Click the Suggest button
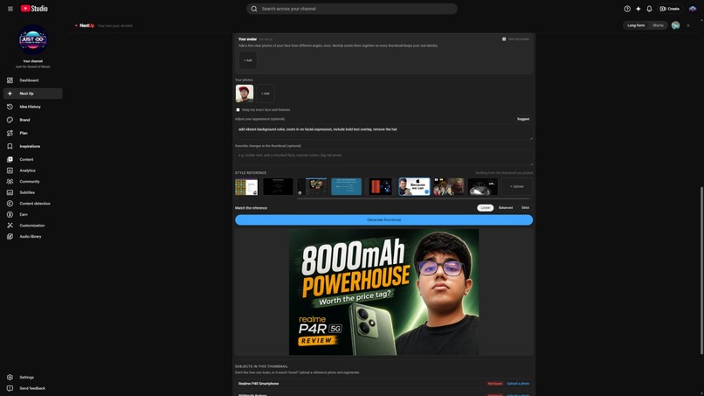 click(523, 119)
